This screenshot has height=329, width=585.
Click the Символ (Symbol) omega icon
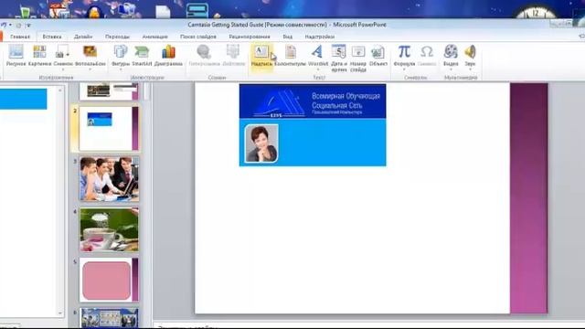tap(427, 55)
